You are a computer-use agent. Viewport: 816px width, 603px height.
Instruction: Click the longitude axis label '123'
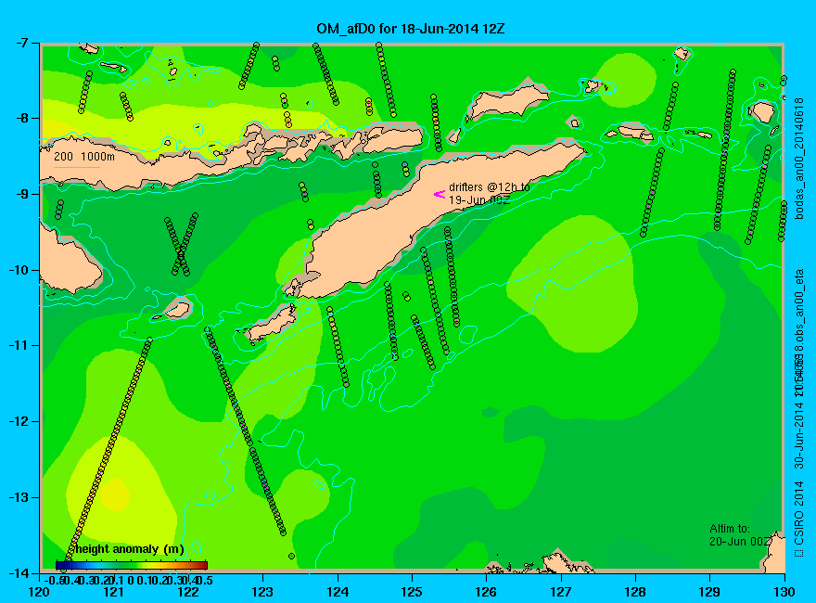coord(262,592)
